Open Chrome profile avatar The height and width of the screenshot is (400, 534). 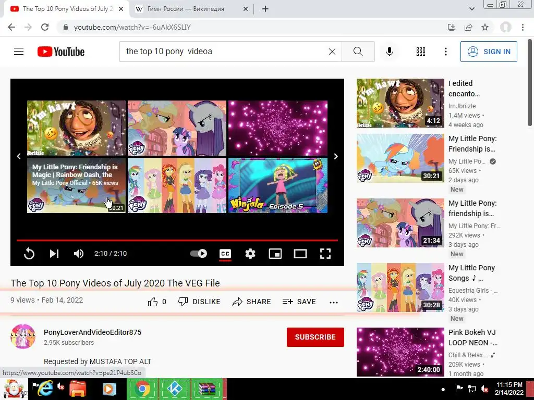506,27
